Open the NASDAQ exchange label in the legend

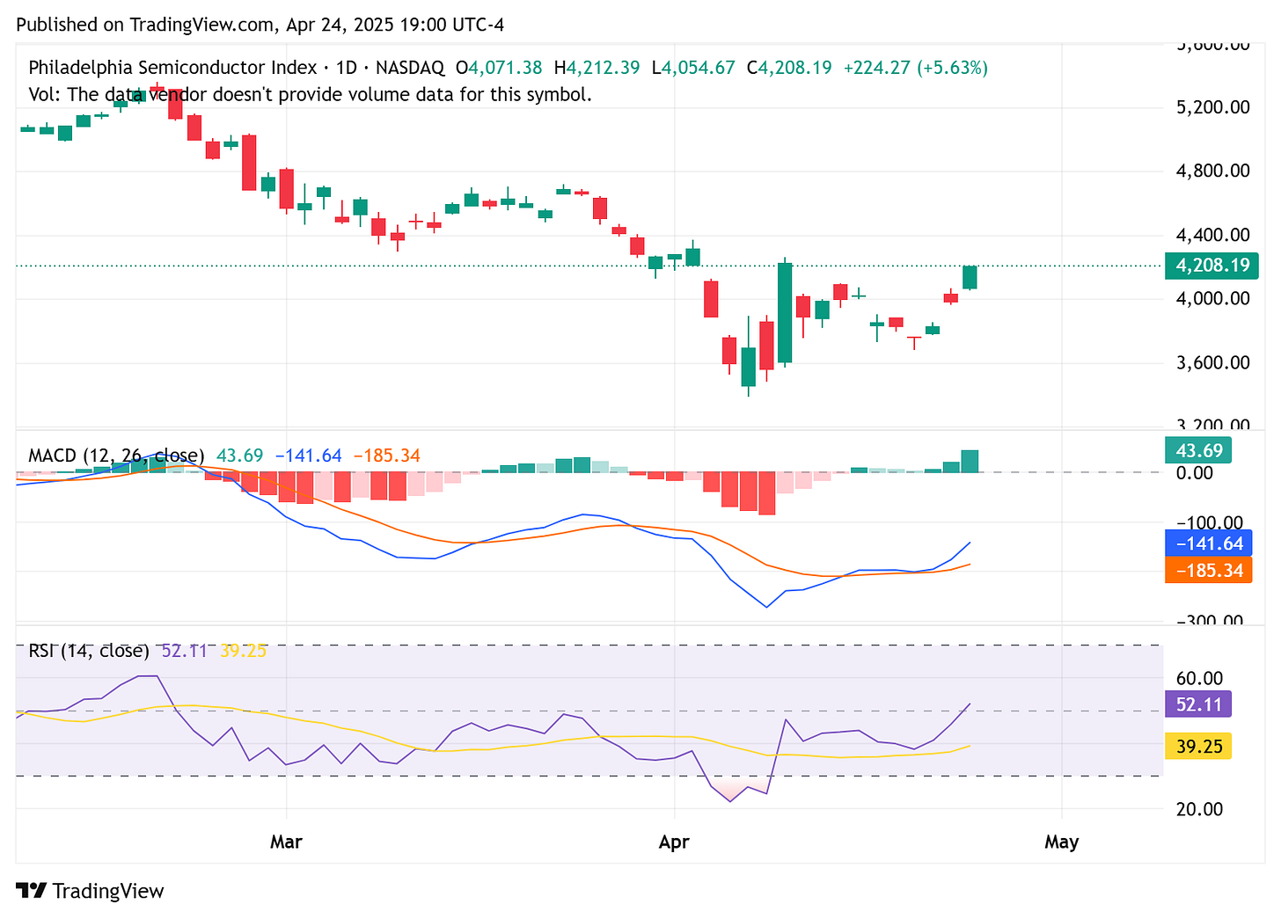(x=409, y=67)
